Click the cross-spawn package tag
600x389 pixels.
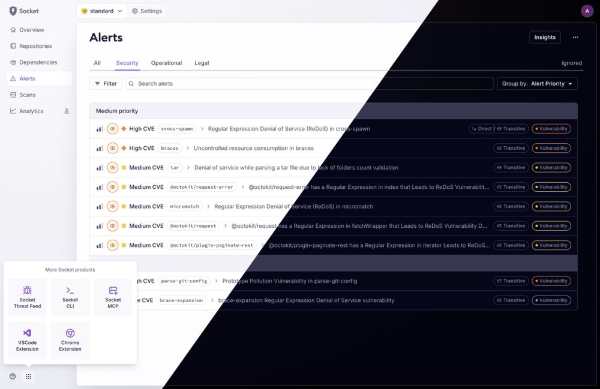tap(177, 129)
